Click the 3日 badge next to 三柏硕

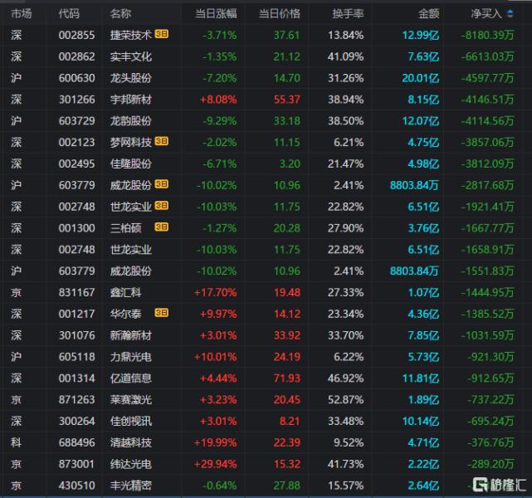[x=162, y=227]
